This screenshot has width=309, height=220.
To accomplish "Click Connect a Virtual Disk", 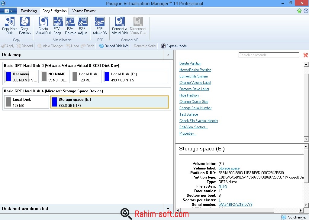I will coord(120,26).
